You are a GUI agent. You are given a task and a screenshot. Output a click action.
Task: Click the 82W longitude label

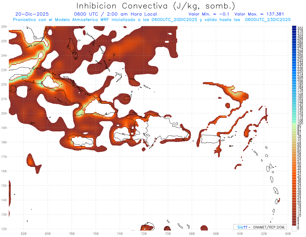(x=24, y=233)
